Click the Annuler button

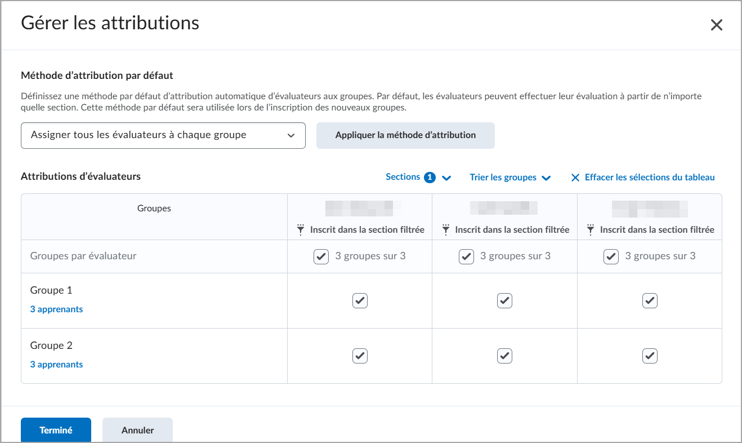click(137, 430)
